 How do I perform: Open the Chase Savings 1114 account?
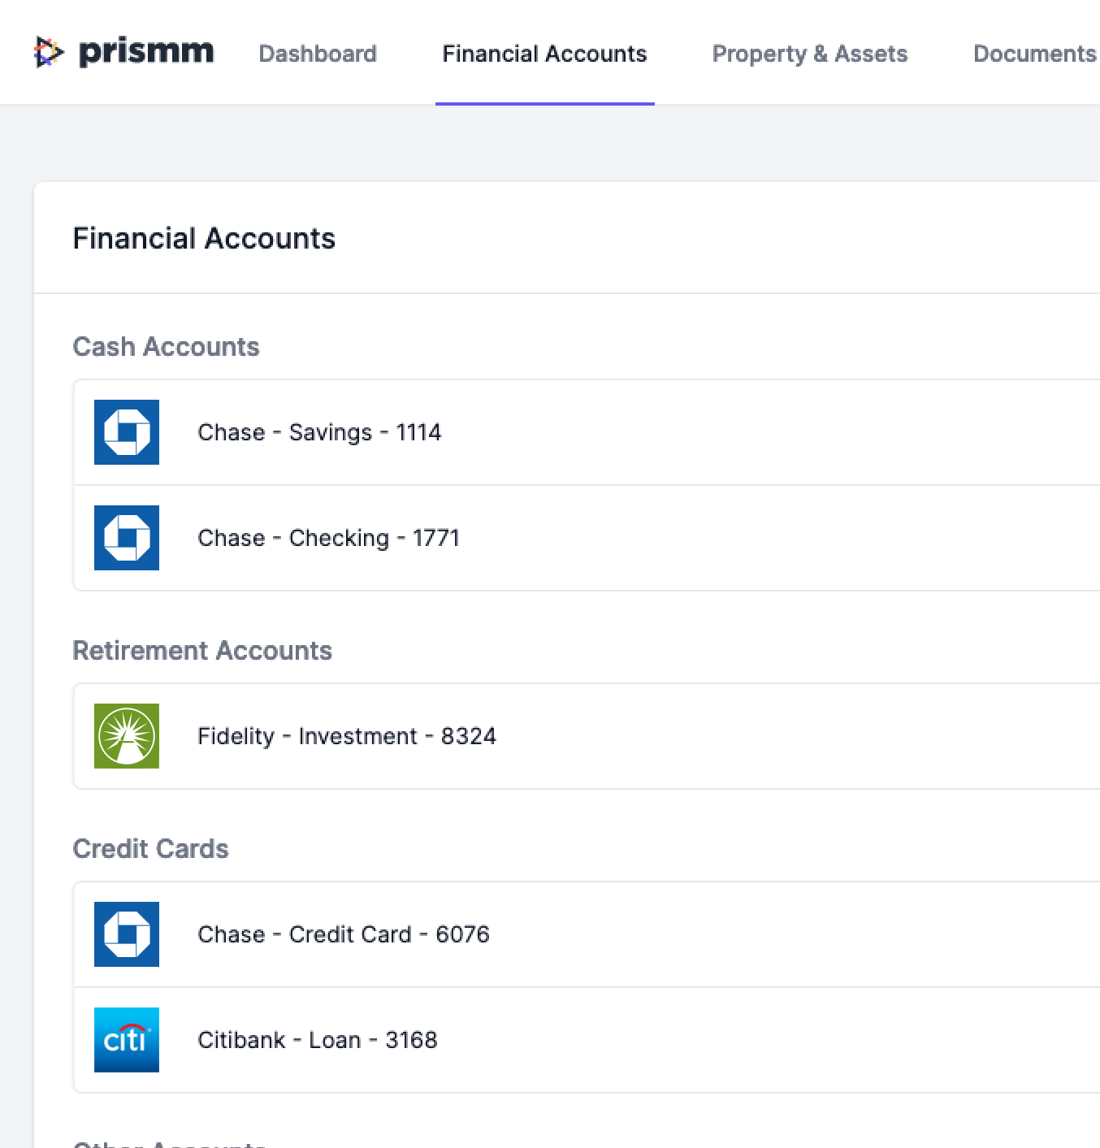[319, 432]
